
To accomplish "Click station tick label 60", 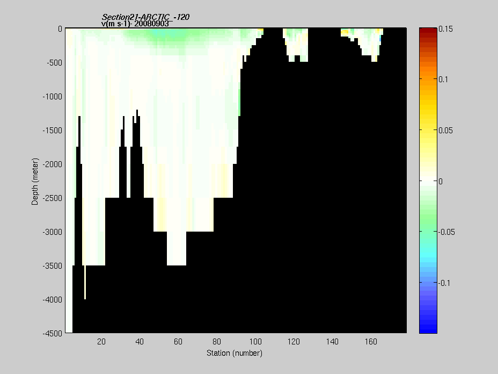I will (x=178, y=342).
